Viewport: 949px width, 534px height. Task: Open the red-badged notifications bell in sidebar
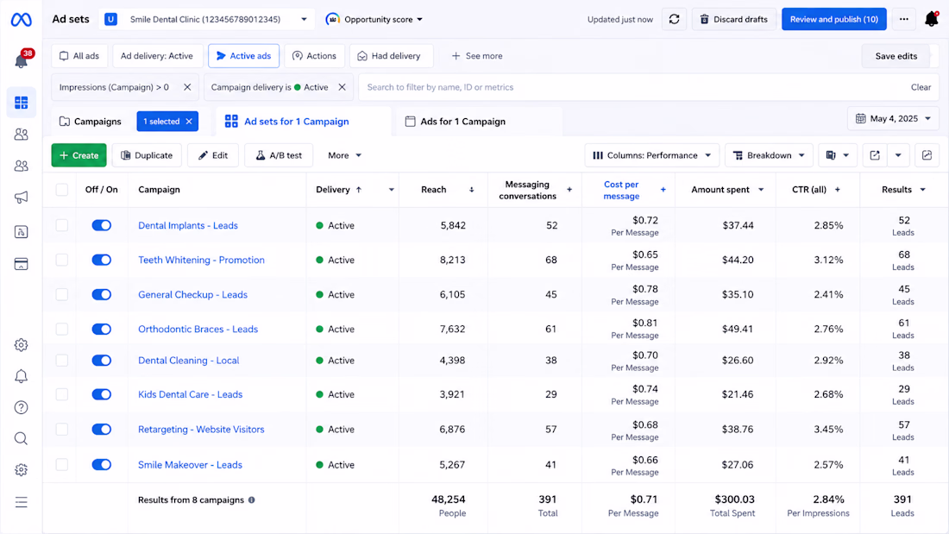click(x=22, y=60)
